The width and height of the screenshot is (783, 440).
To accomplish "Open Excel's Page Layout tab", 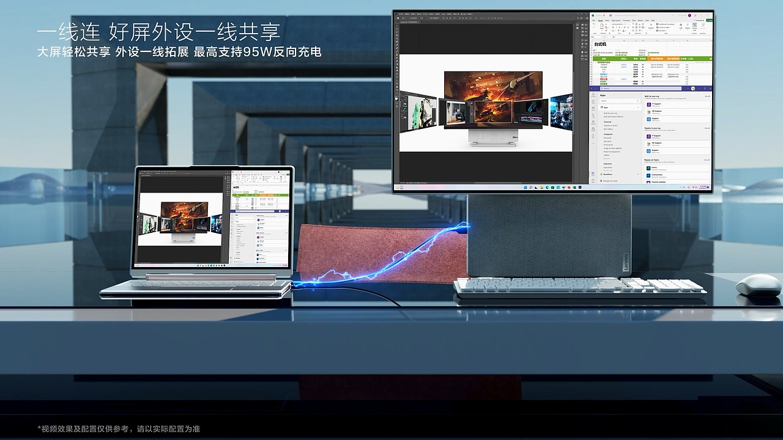I will (616, 20).
